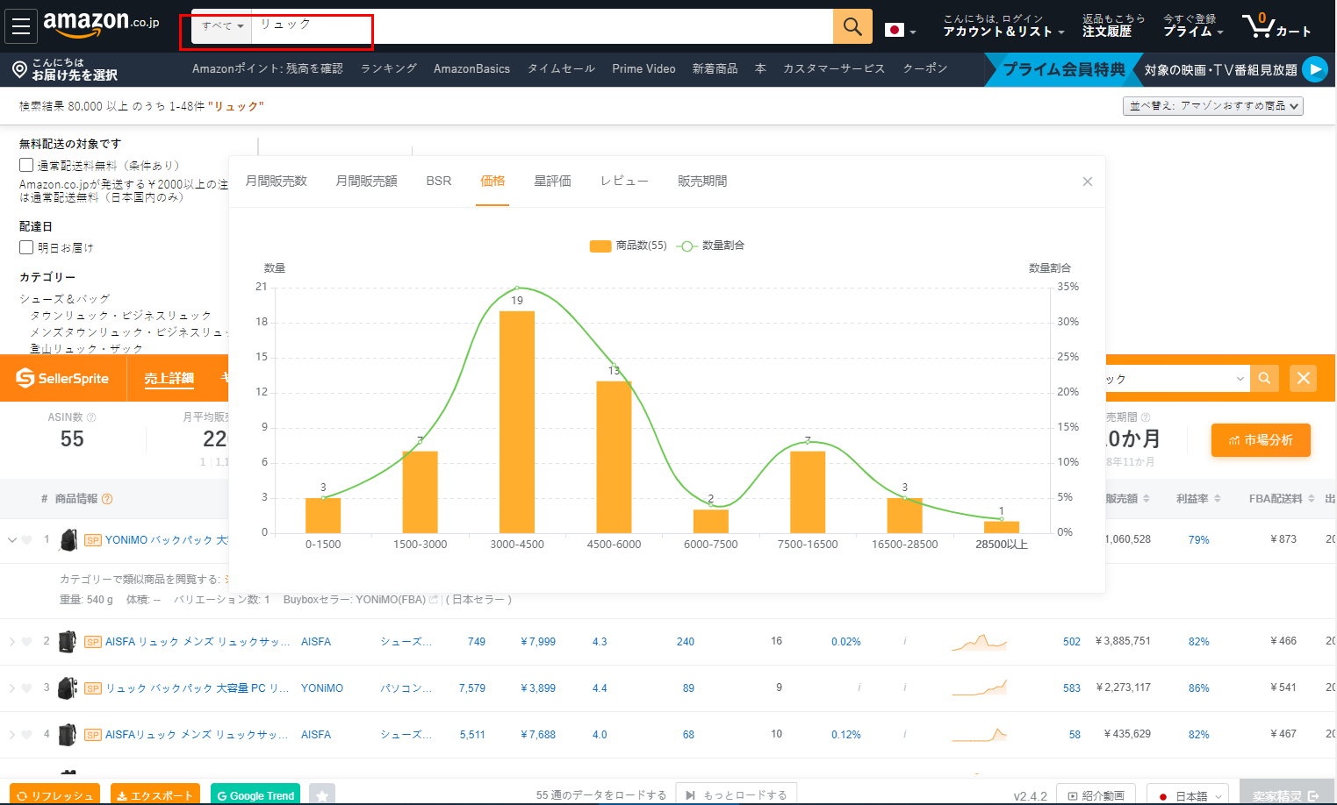Favorite product row 4 with heart icon
This screenshot has height=805, width=1337.
[27, 735]
